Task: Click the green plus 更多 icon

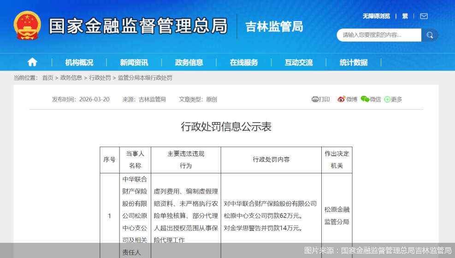Action: point(387,100)
